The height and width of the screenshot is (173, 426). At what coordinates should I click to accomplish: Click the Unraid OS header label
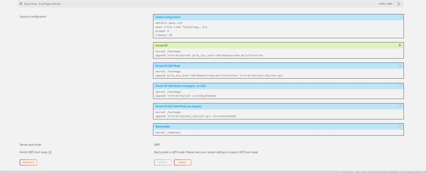tap(161, 45)
